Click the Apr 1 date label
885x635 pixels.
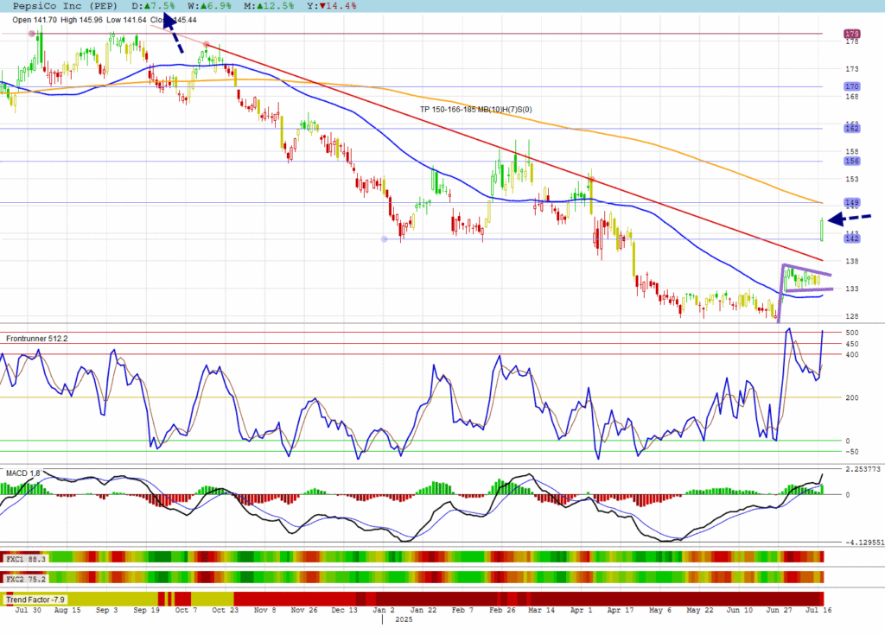click(582, 610)
